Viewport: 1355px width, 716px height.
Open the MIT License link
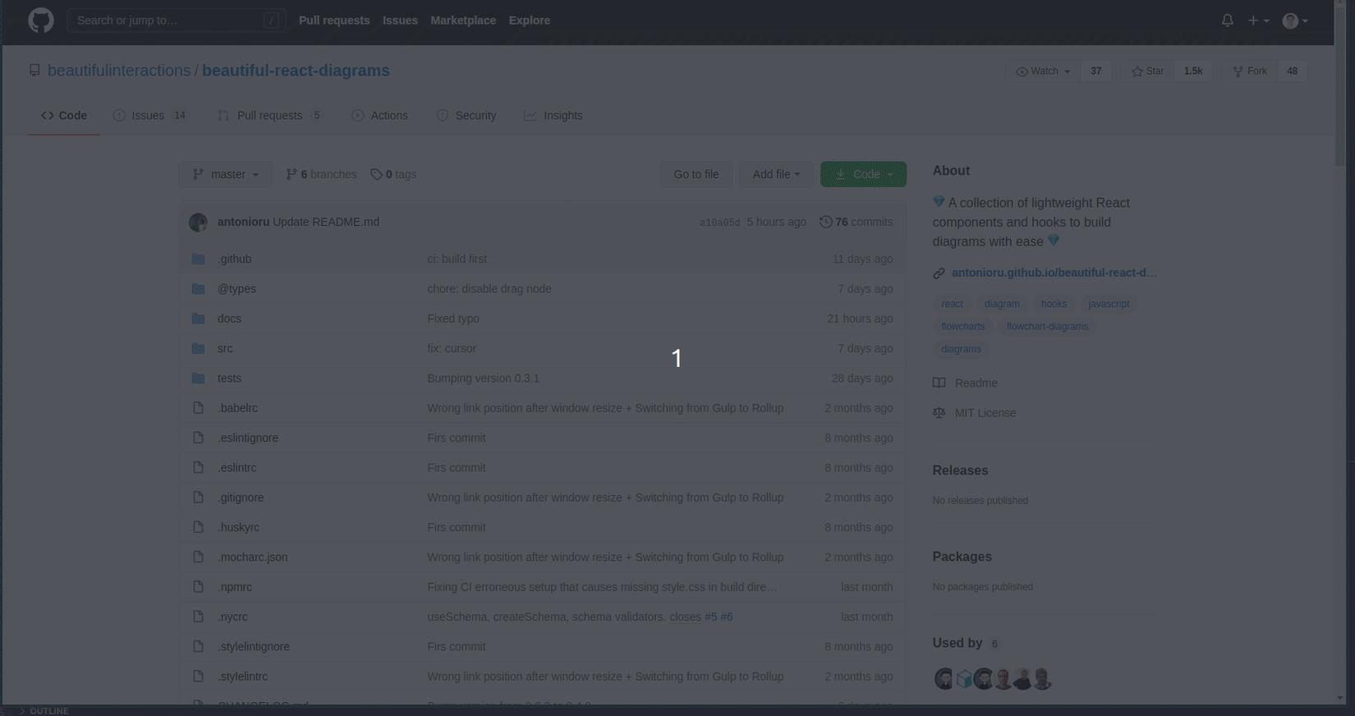[985, 413]
